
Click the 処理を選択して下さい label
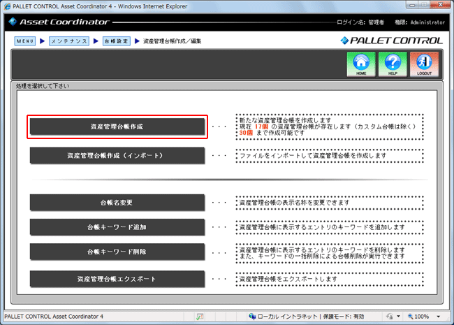(43, 86)
